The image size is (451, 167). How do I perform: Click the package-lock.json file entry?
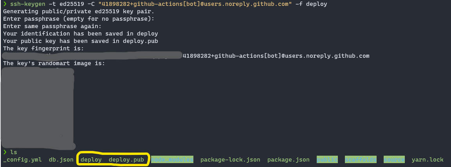[230, 160]
